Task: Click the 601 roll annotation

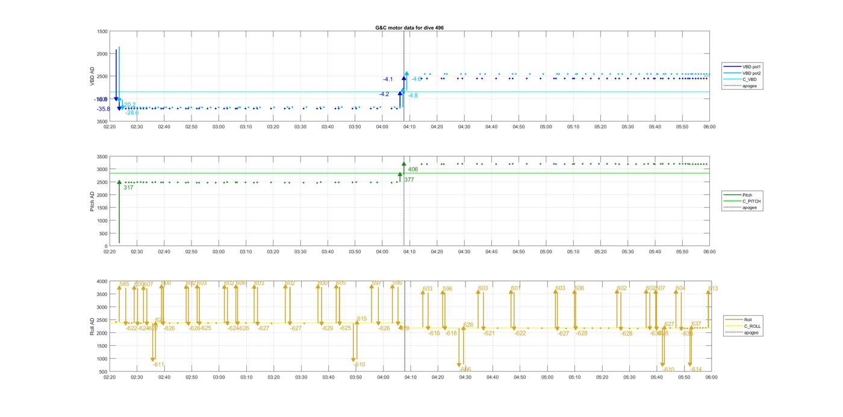Action: 515,288
